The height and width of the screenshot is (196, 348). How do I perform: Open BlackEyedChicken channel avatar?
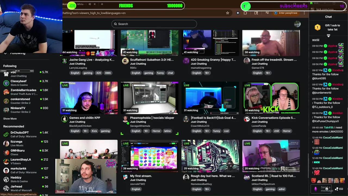(x=64, y=119)
